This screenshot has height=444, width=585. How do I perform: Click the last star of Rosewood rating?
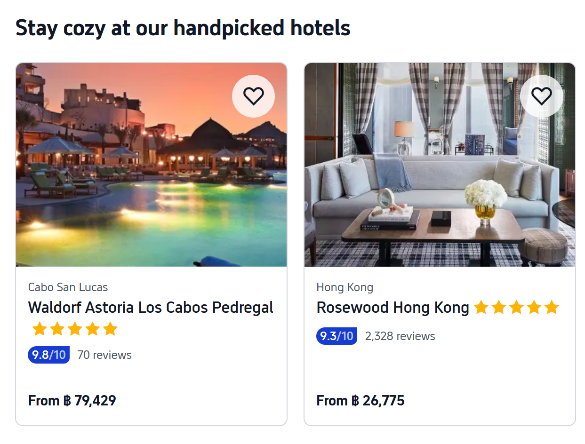tap(551, 308)
